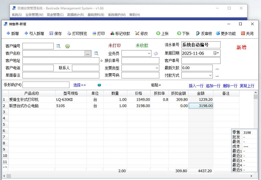
Task: Focus the 联系人 input field
Action: tap(85, 68)
